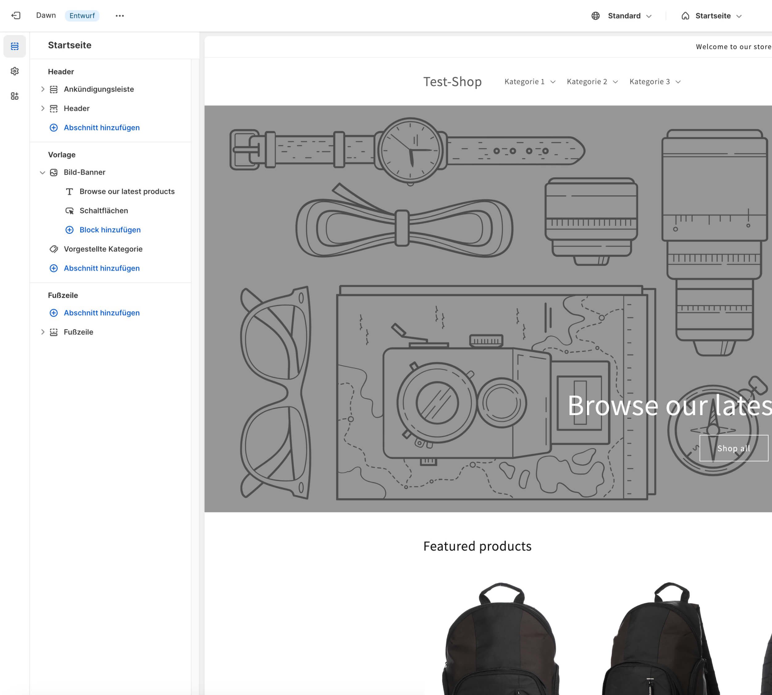
Task: Open Kategorie 3 menu in preview
Action: 655,82
